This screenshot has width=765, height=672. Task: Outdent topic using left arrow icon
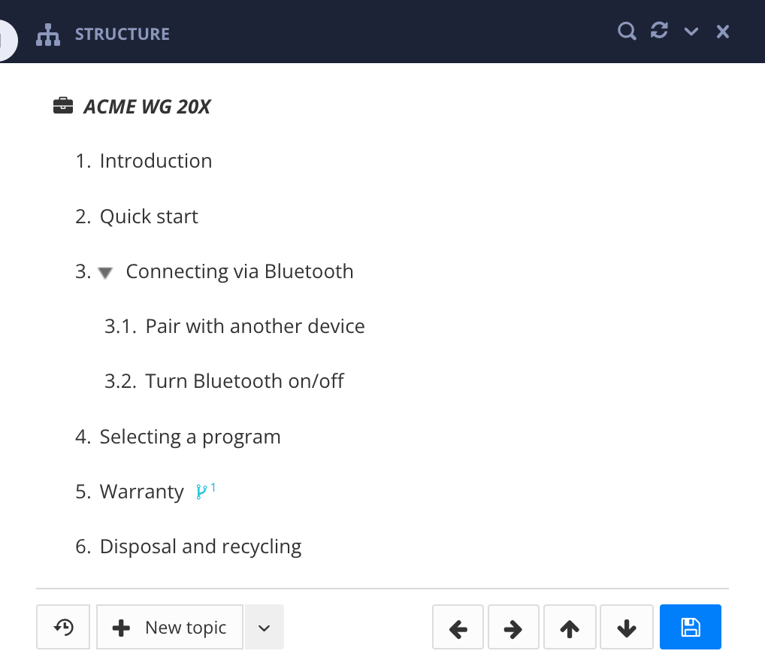point(458,626)
